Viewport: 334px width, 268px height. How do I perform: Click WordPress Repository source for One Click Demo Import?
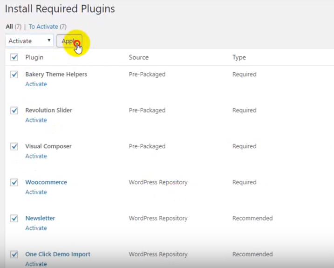click(158, 254)
